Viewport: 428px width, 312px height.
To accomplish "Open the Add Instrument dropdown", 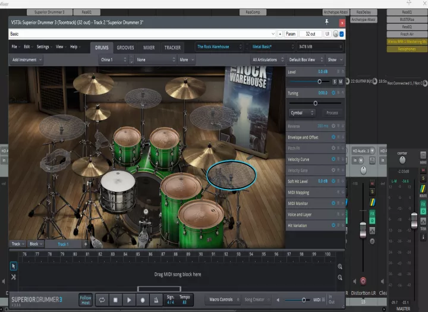I will coord(27,60).
